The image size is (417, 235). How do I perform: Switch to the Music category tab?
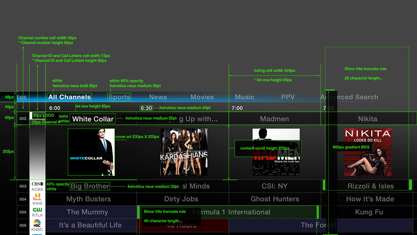click(245, 97)
